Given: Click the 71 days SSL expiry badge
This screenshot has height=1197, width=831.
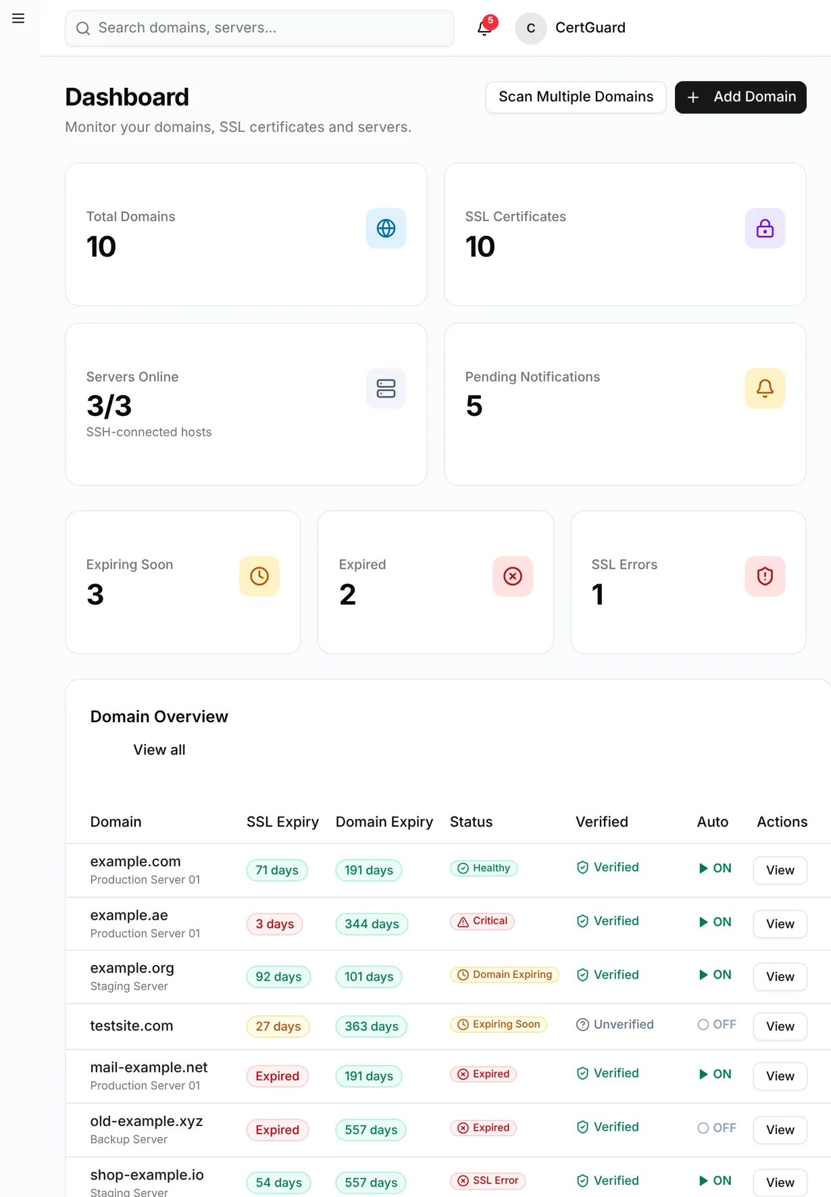Looking at the screenshot, I should [x=277, y=870].
